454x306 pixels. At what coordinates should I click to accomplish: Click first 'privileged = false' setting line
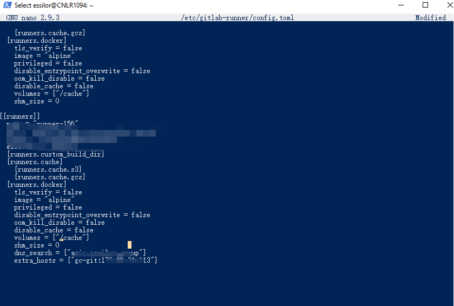pyautogui.click(x=48, y=63)
